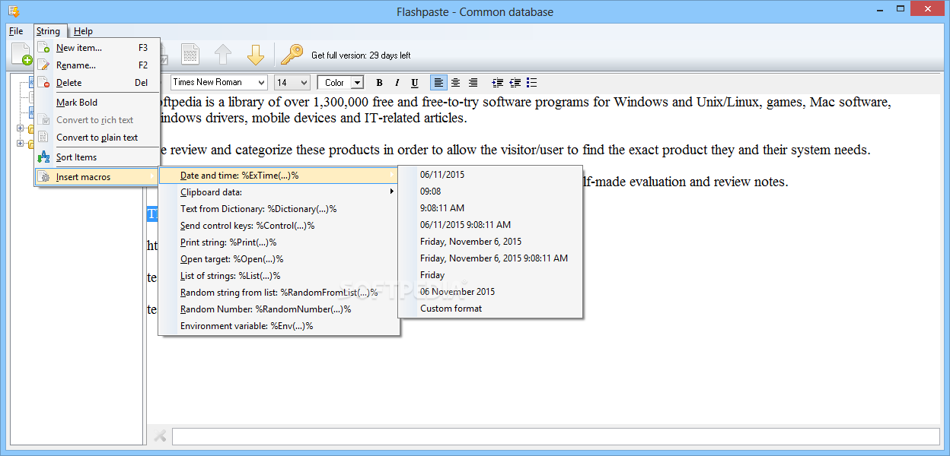Click the Insert macros gear icon
This screenshot has width=950, height=456.
44,177
